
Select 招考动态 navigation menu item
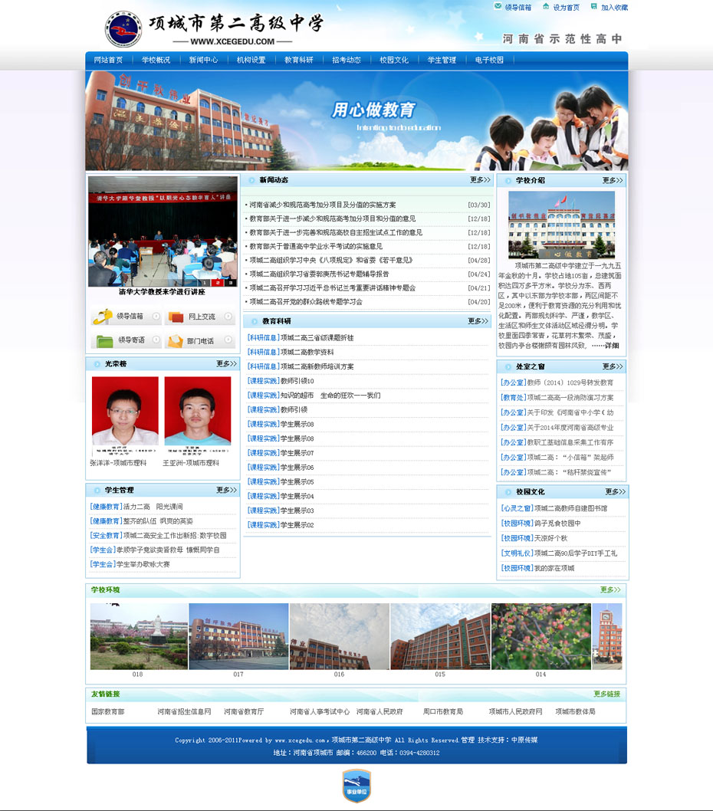coord(347,60)
